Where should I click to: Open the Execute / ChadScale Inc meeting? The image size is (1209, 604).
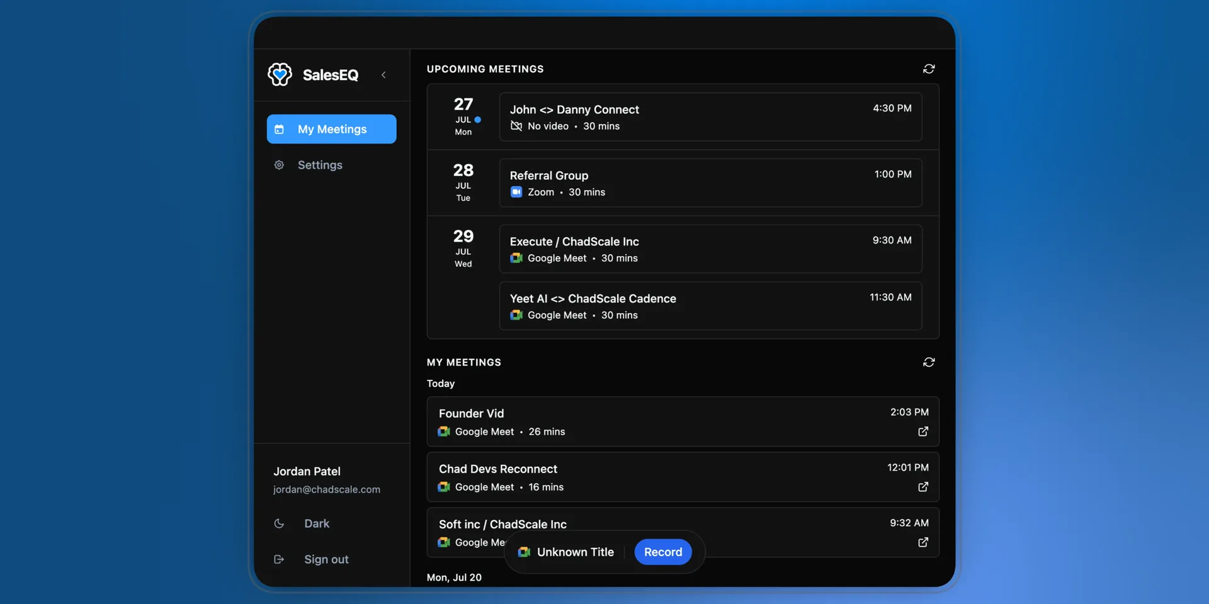pos(710,249)
